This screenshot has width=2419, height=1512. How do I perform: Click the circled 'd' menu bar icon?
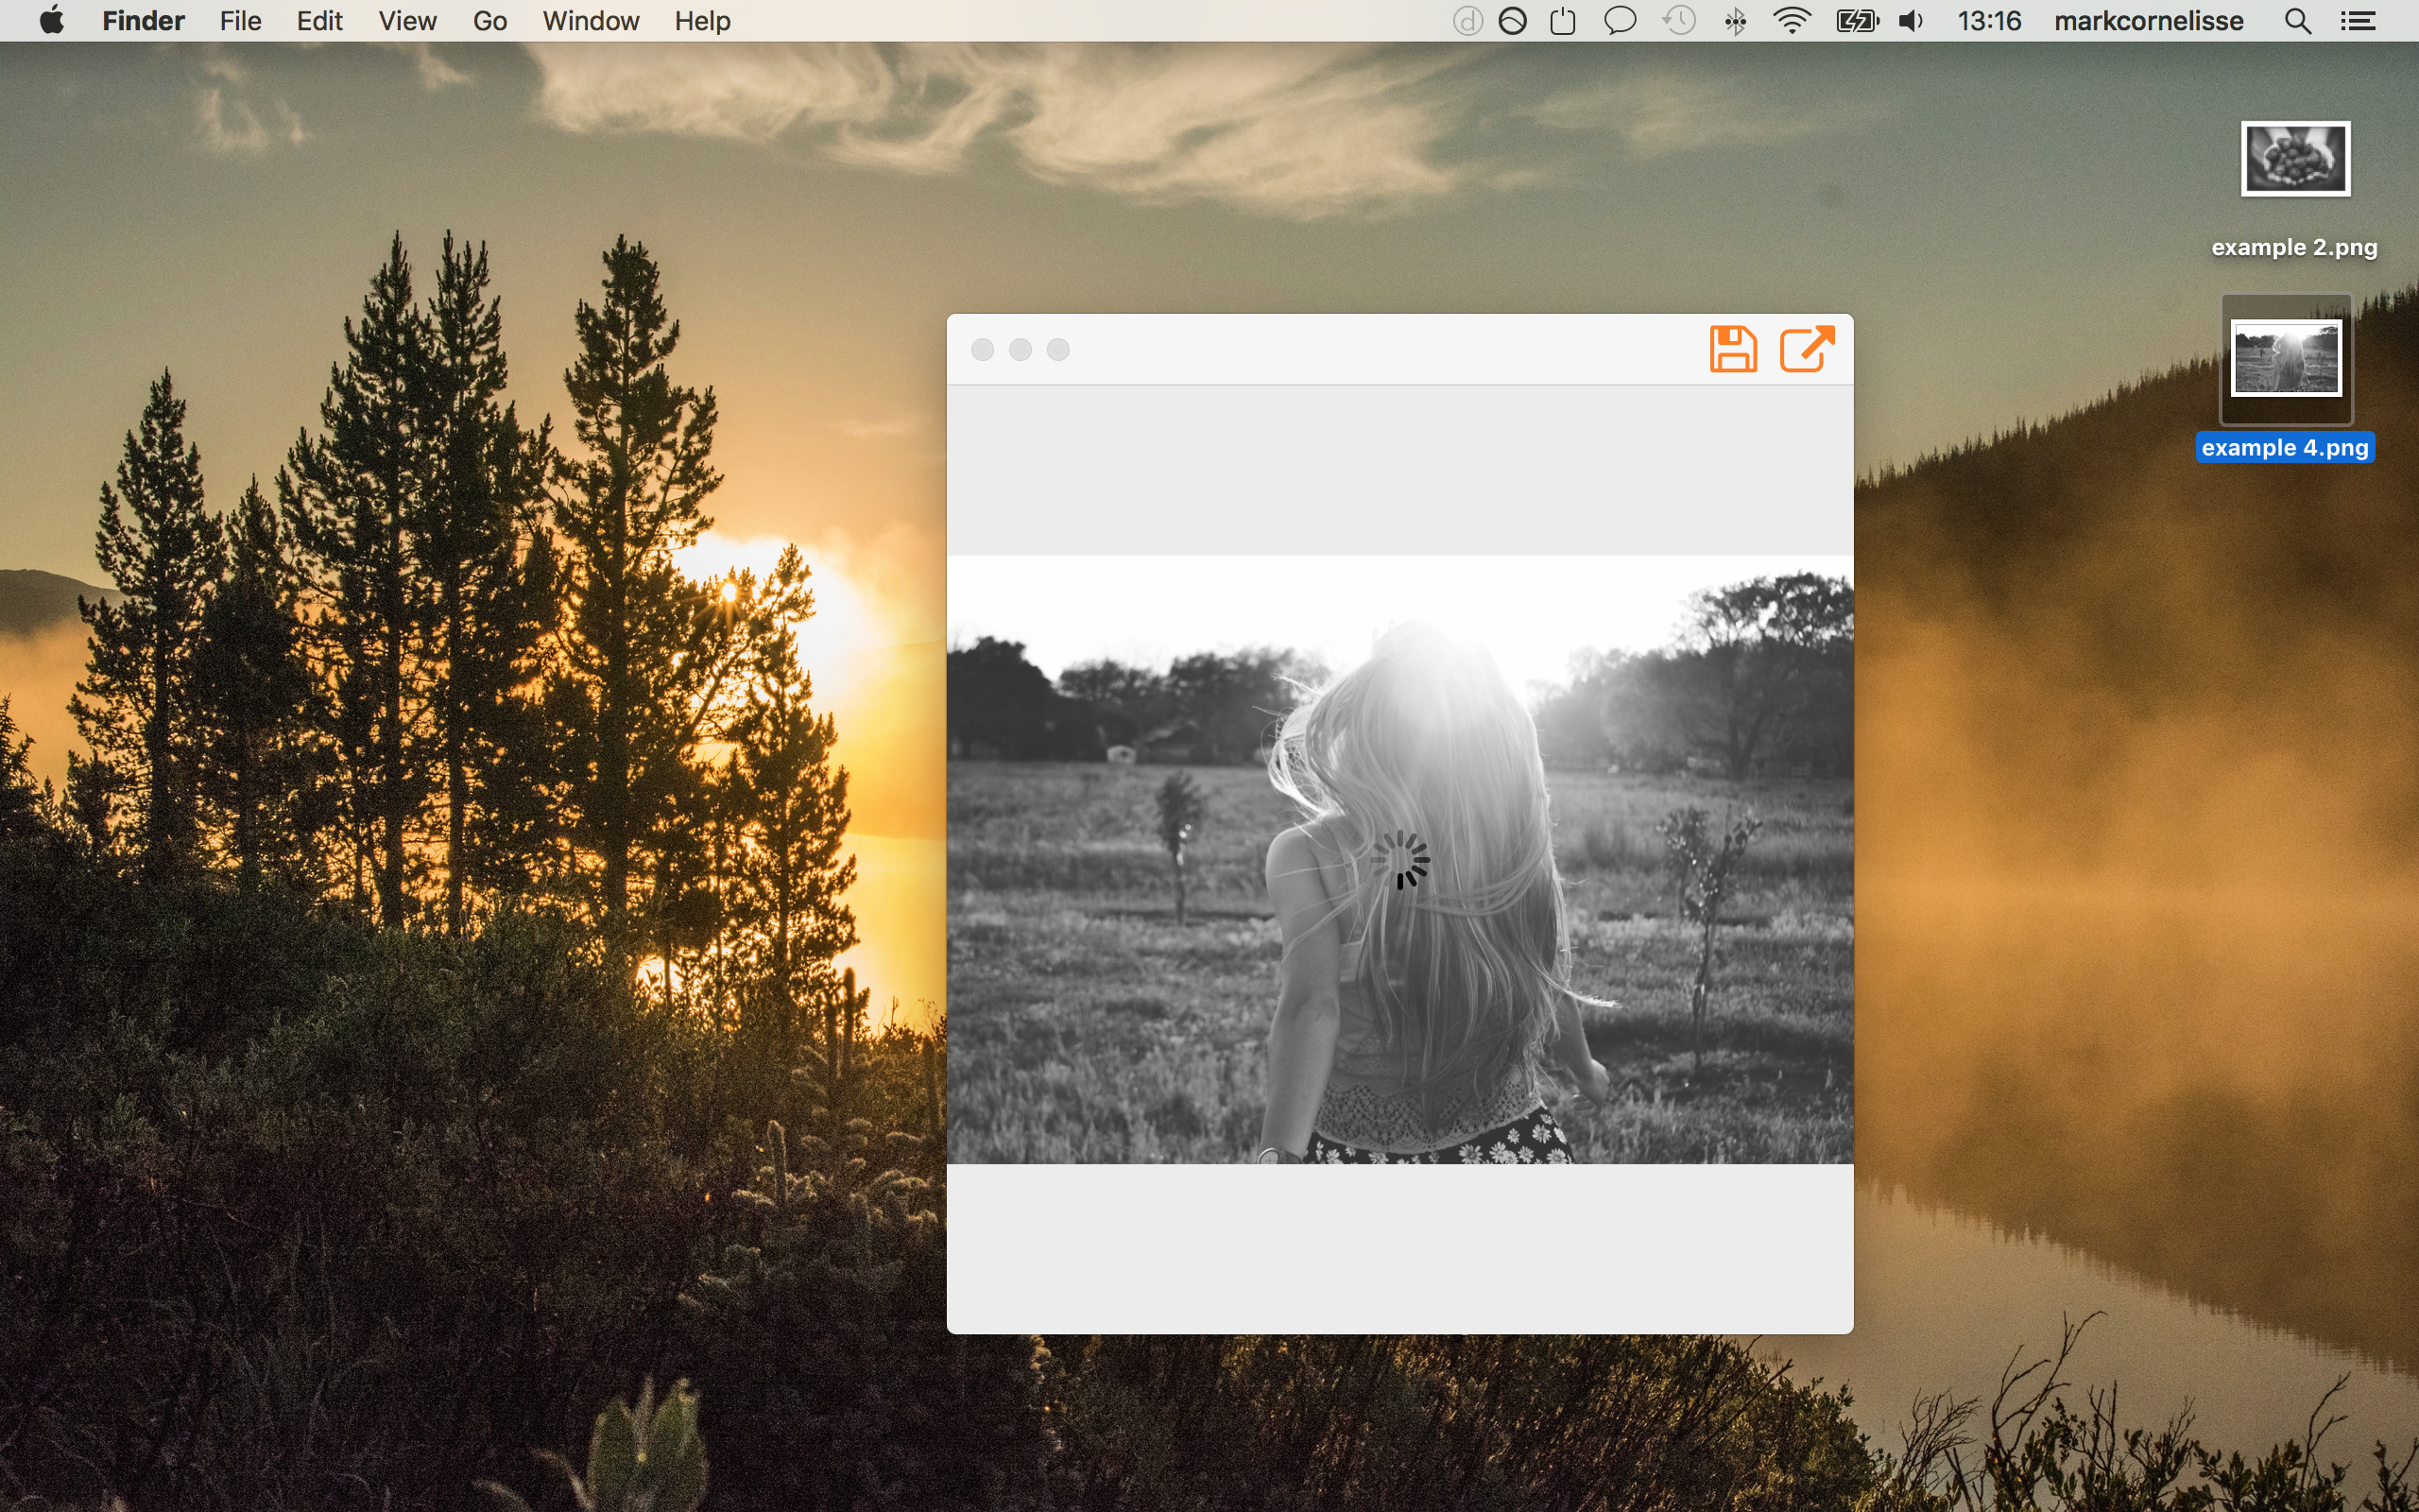click(1467, 21)
